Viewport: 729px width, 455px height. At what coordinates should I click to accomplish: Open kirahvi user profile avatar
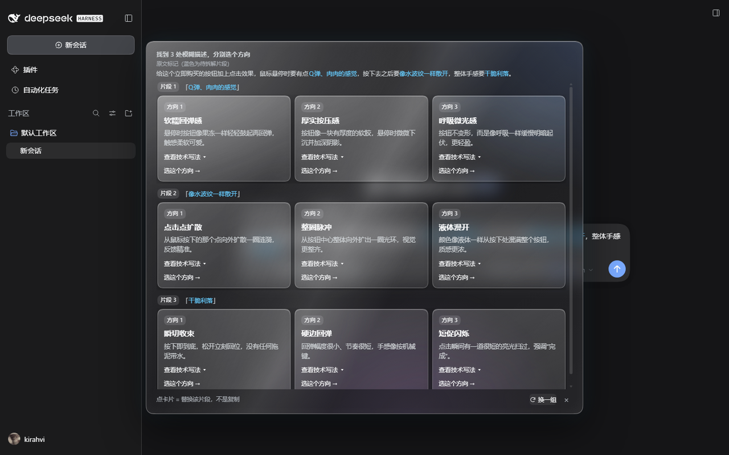(x=14, y=439)
